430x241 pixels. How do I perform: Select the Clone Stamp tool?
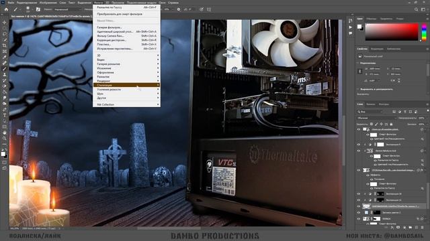(x=5, y=74)
